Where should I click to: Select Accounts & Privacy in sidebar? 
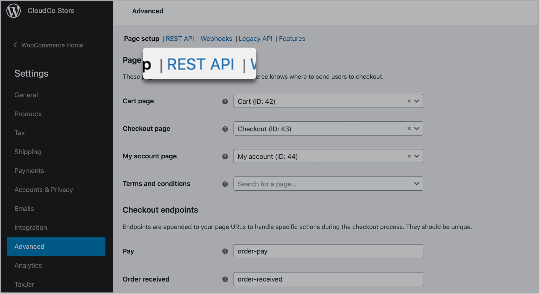coord(44,190)
